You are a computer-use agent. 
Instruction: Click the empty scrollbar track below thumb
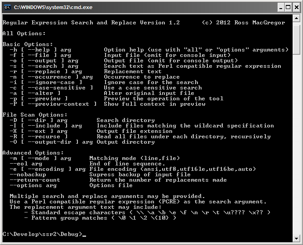point(296,145)
